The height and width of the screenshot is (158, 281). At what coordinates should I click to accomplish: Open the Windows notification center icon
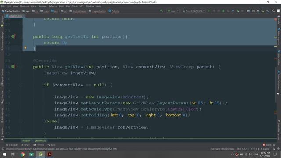pos(275,154)
